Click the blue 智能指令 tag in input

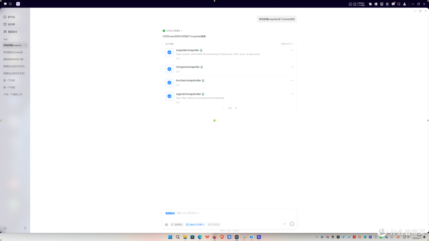click(x=170, y=213)
